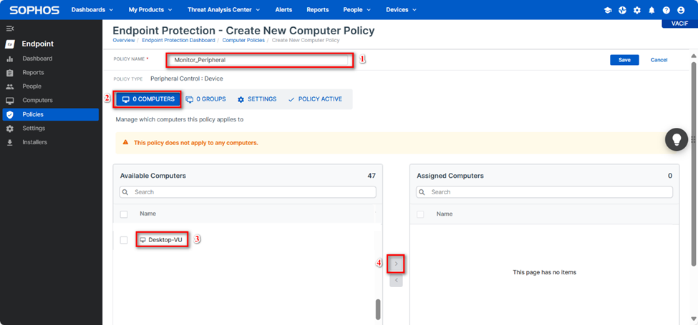
Task: Switch to the 0 Groups tab
Action: pos(205,99)
